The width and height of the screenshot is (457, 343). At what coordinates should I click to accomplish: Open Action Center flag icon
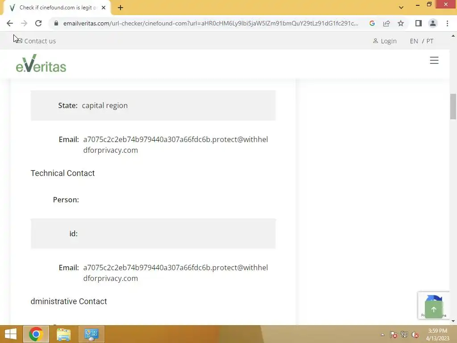pyautogui.click(x=394, y=335)
